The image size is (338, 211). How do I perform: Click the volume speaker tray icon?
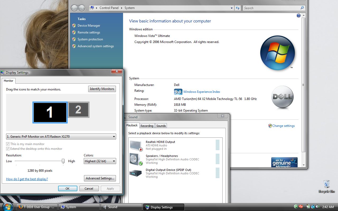pos(317,207)
